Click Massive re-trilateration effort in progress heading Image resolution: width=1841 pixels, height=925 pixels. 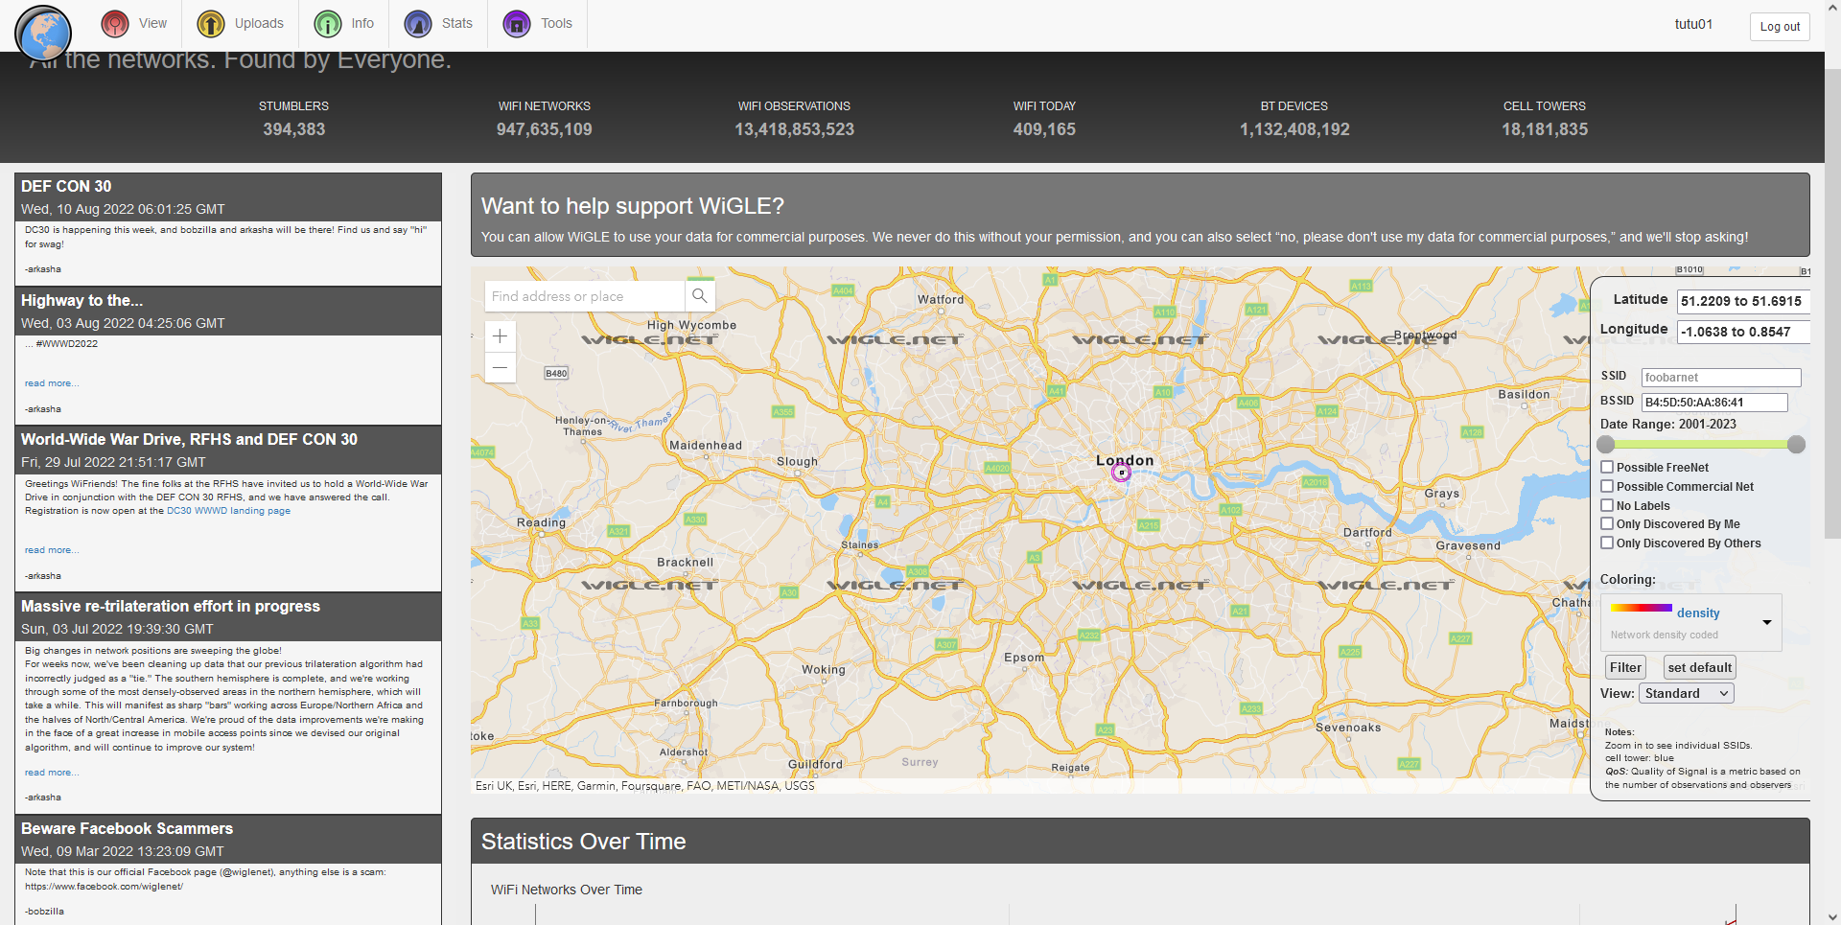point(171,606)
